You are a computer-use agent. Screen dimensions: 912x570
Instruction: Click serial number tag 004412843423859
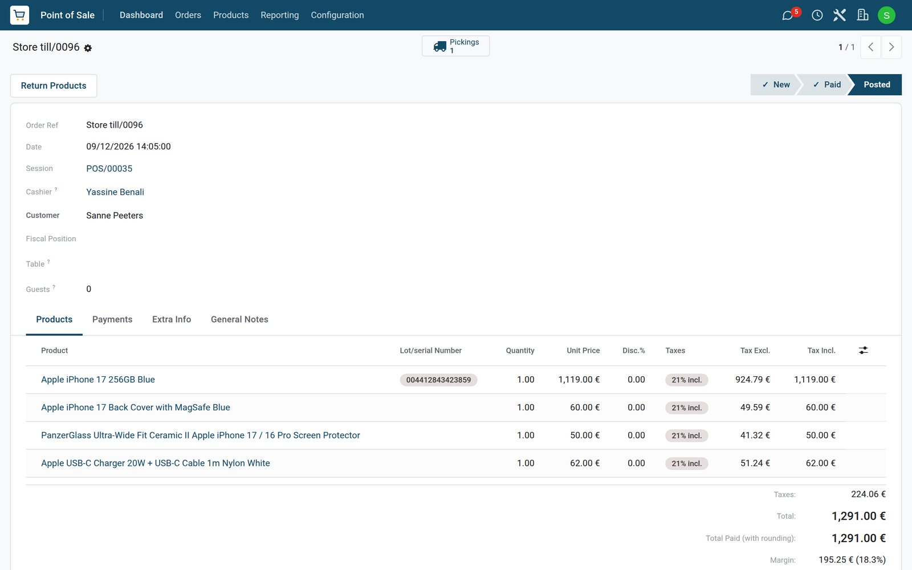pyautogui.click(x=438, y=380)
